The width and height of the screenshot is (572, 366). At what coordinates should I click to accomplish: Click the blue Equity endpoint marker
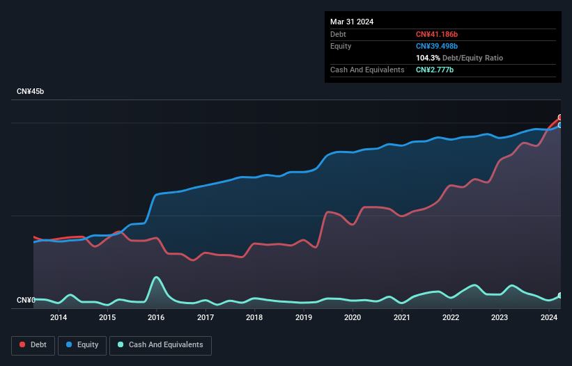tap(560, 125)
